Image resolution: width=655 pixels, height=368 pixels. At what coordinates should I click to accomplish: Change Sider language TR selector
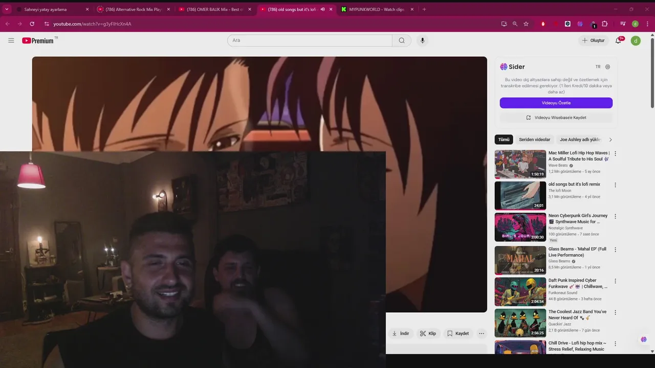(x=598, y=67)
